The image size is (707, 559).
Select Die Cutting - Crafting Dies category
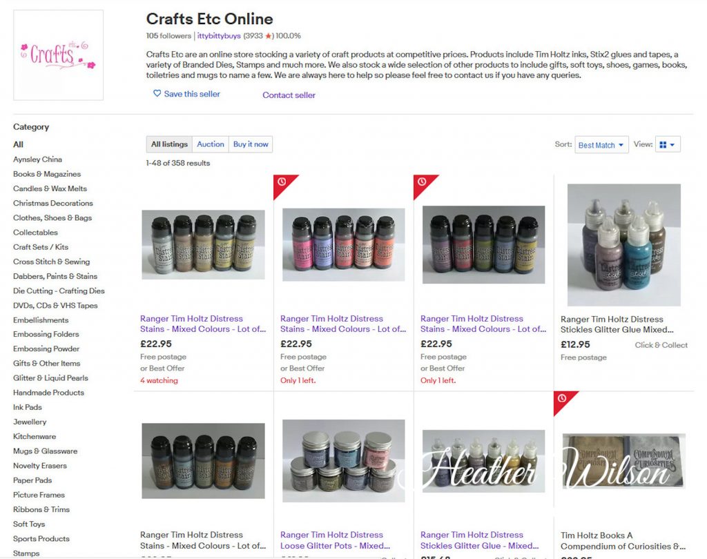(x=59, y=291)
